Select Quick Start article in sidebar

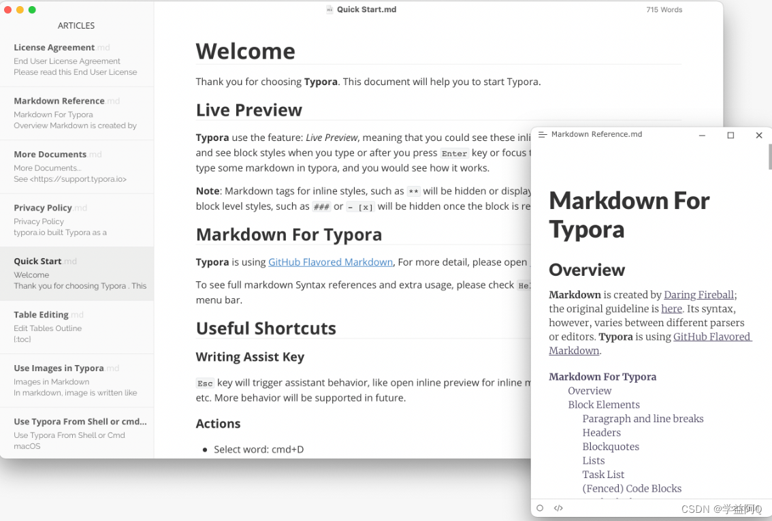(77, 274)
